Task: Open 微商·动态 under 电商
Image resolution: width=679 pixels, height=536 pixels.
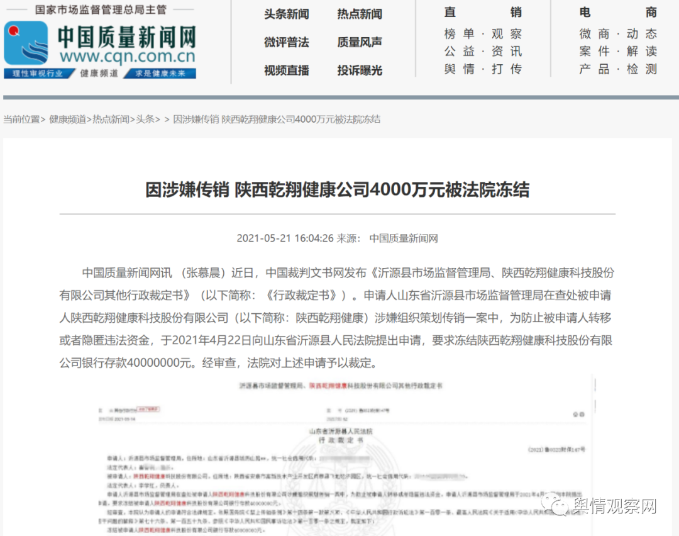Action: click(619, 34)
